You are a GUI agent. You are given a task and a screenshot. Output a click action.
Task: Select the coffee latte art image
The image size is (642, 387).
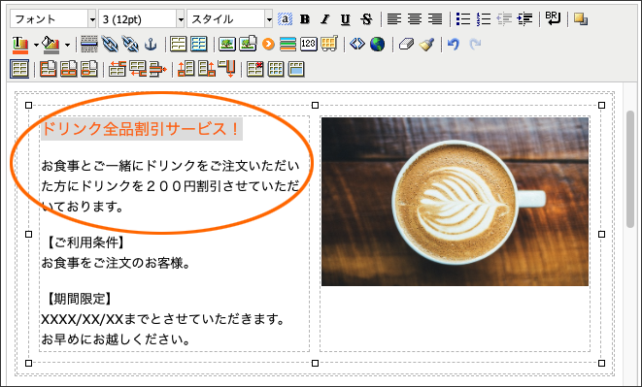(x=455, y=202)
